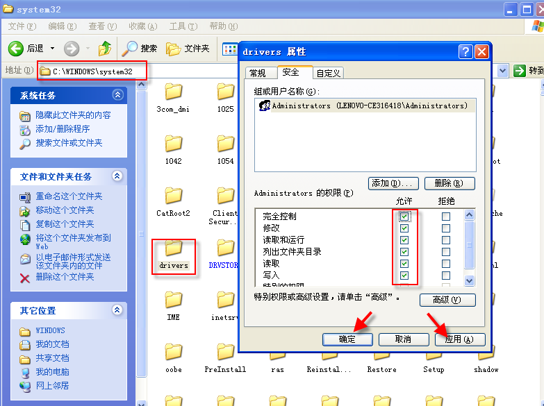Select the 1042 folder icon

pos(173,144)
